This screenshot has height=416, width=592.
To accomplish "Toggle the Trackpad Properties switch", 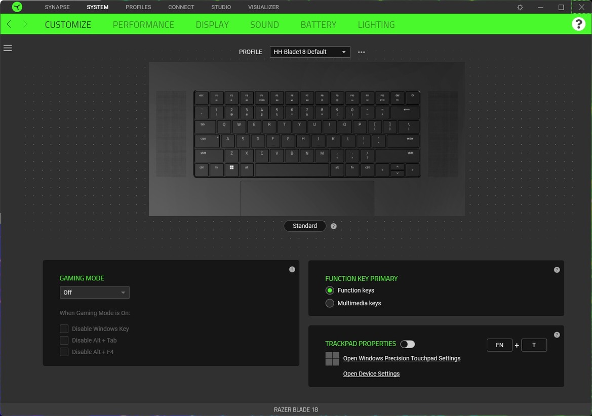I will (x=408, y=344).
